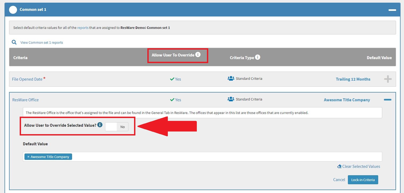Collapse the Common set 1 panel
Image resolution: width=404 pixels, height=193 pixels.
(392, 10)
